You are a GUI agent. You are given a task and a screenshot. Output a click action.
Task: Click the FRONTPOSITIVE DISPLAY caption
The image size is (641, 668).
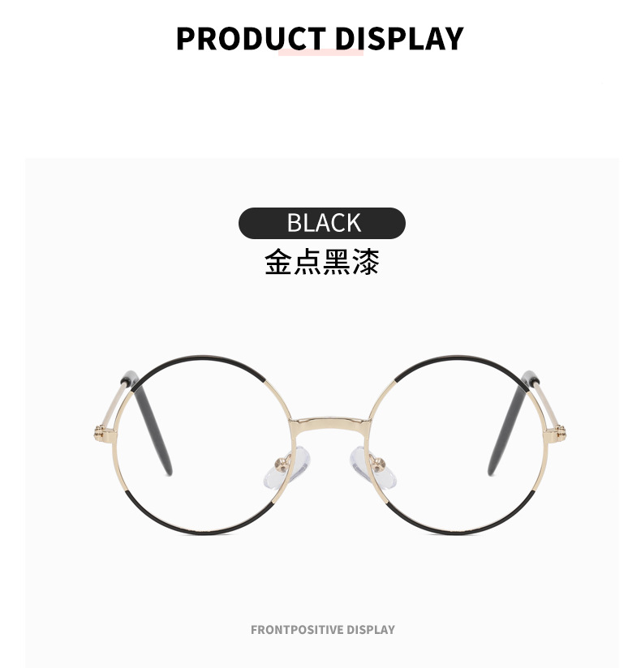[323, 630]
